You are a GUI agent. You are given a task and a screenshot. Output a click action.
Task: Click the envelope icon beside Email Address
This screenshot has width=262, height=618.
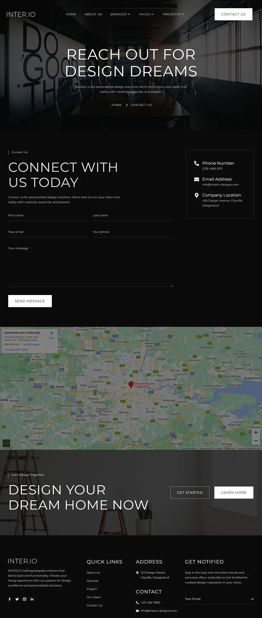point(196,179)
